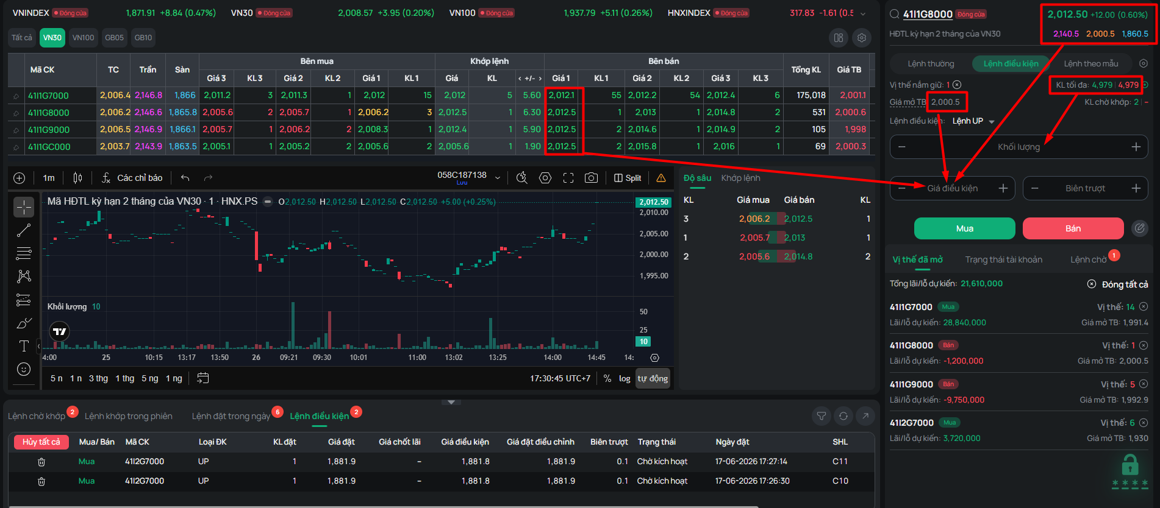1160x508 pixels.
Task: Expand the orders panel with arrow icon
Action: pos(865,416)
